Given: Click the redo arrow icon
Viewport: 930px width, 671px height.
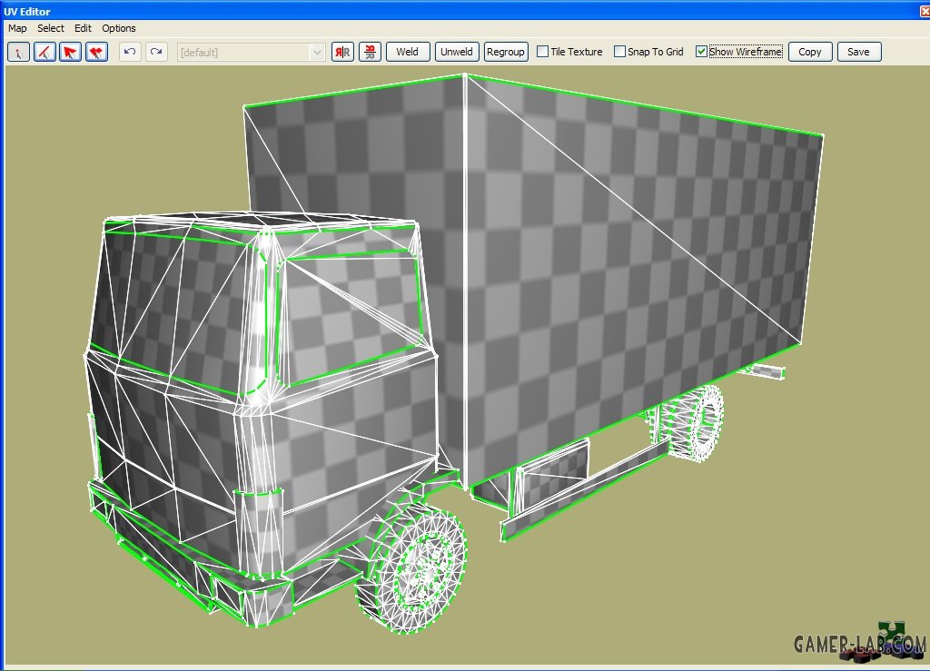Looking at the screenshot, I should (156, 52).
